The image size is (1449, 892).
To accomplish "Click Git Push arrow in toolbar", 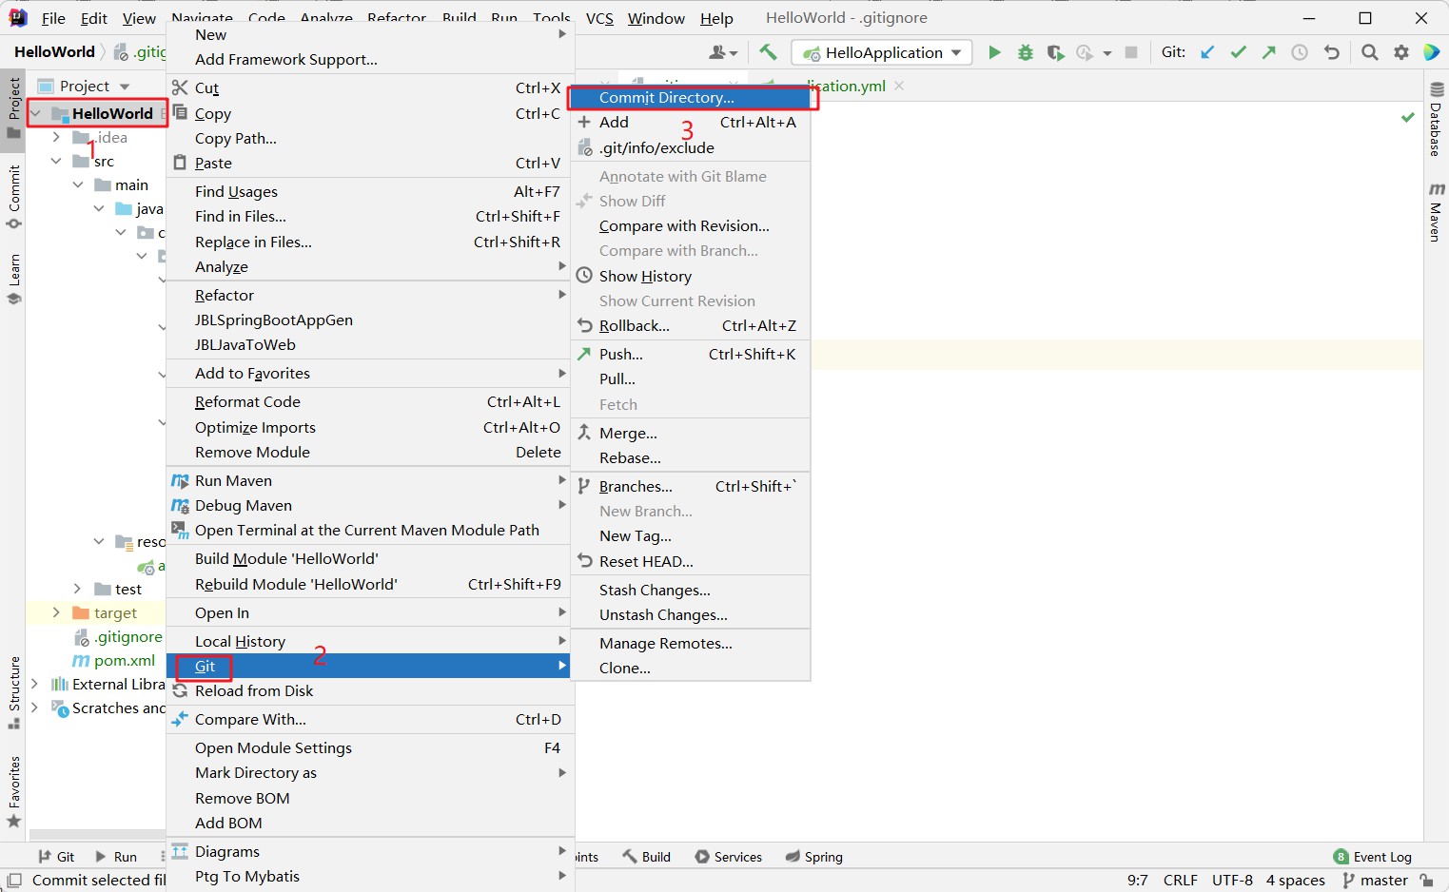I will [1268, 52].
